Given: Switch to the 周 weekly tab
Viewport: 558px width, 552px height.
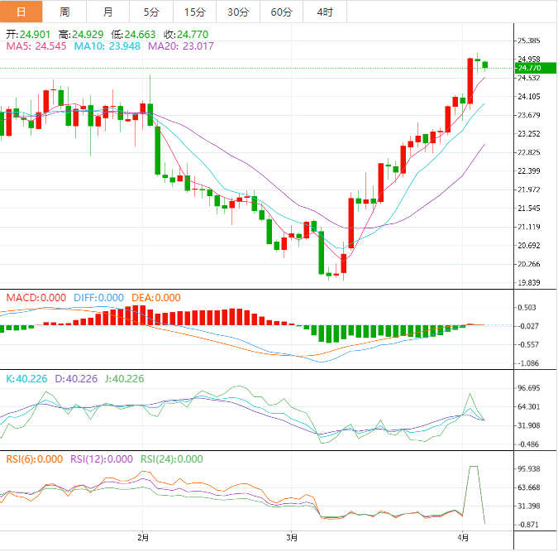Looking at the screenshot, I should coord(64,12).
